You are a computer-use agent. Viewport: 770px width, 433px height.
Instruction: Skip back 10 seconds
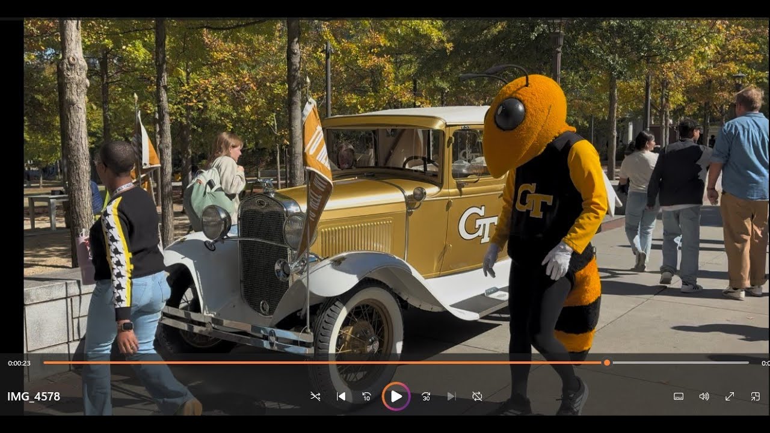(367, 396)
